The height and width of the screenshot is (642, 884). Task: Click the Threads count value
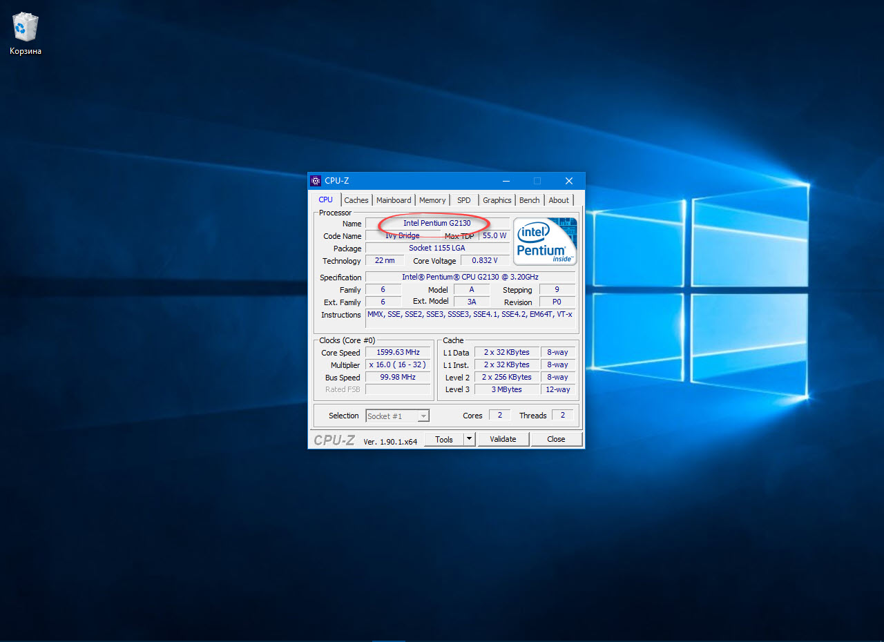click(563, 415)
